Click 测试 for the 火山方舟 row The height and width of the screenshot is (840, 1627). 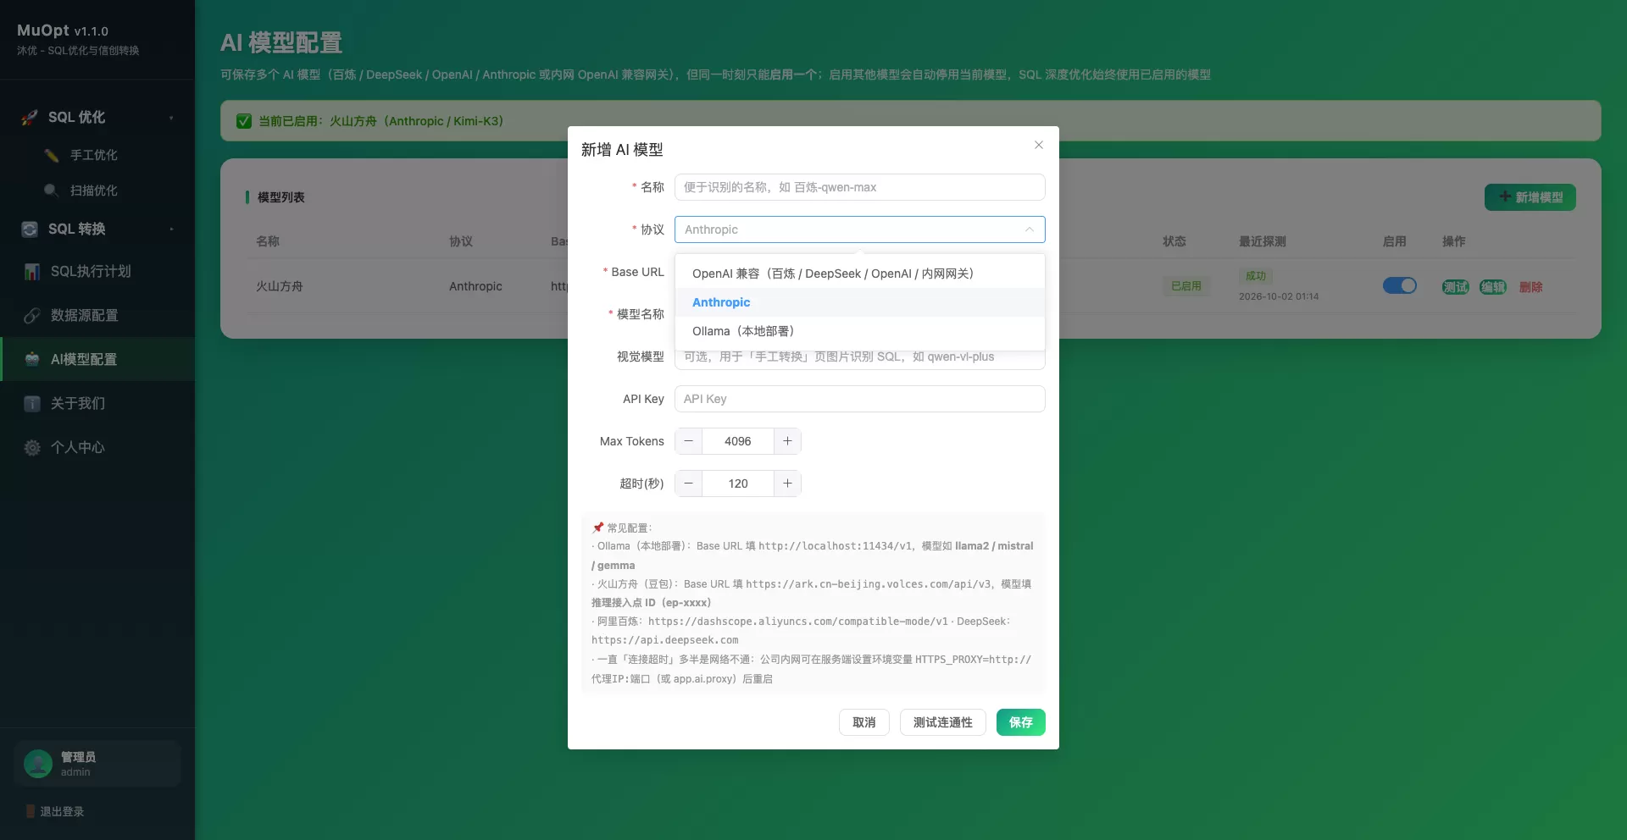[x=1456, y=287]
